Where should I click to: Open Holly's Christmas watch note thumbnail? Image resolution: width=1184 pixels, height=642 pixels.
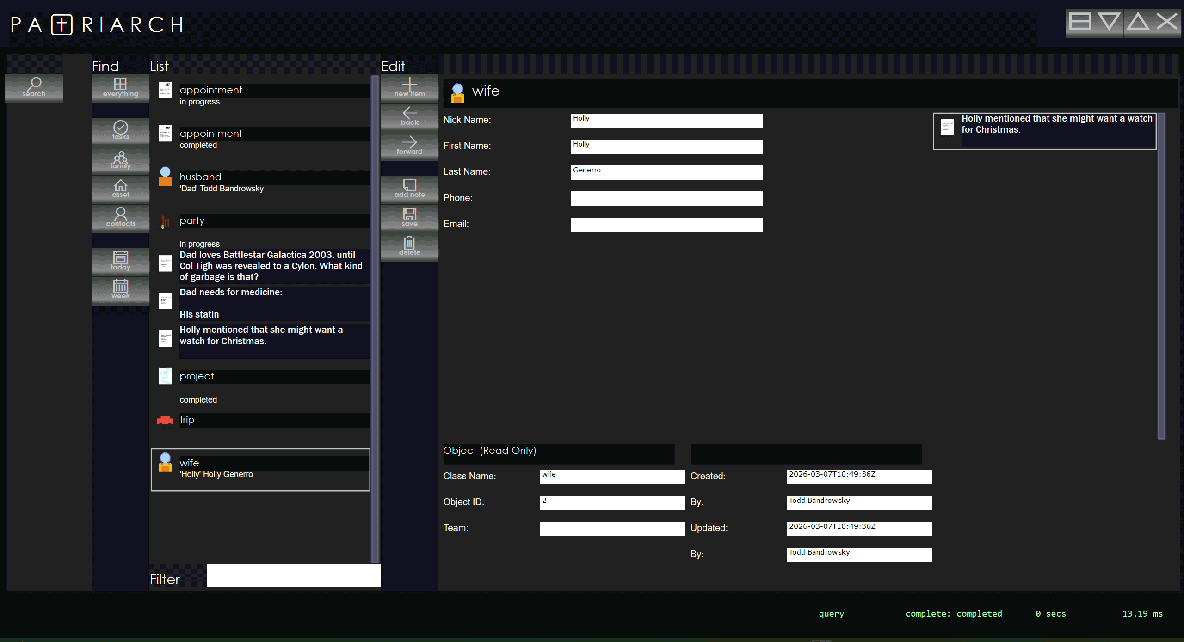coord(947,128)
